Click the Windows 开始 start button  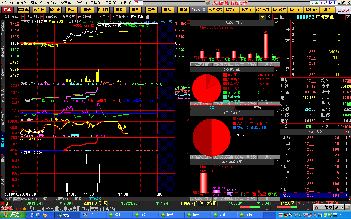pos(13,215)
